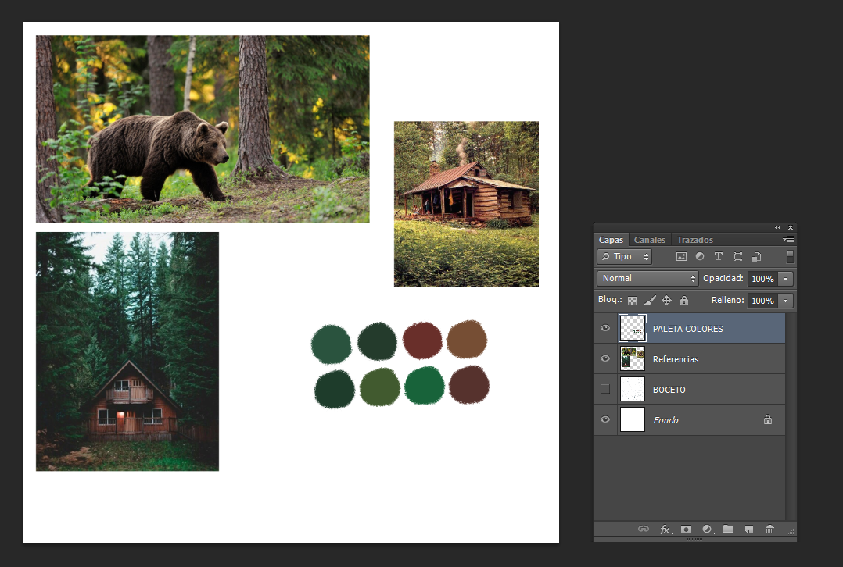
Task: Open the Tipo filter dropdown
Action: 624,257
